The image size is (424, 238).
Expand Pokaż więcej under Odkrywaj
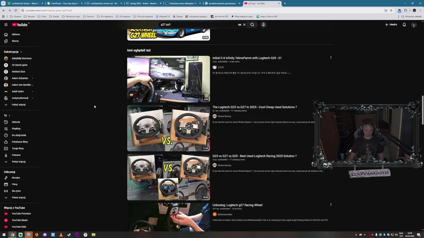19,198
